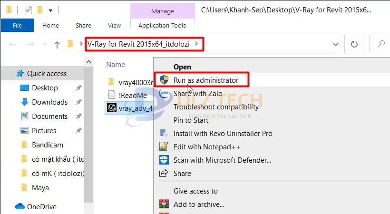Choose Open from the context menu
Image resolution: width=390 pixels, height=214 pixels.
182,67
